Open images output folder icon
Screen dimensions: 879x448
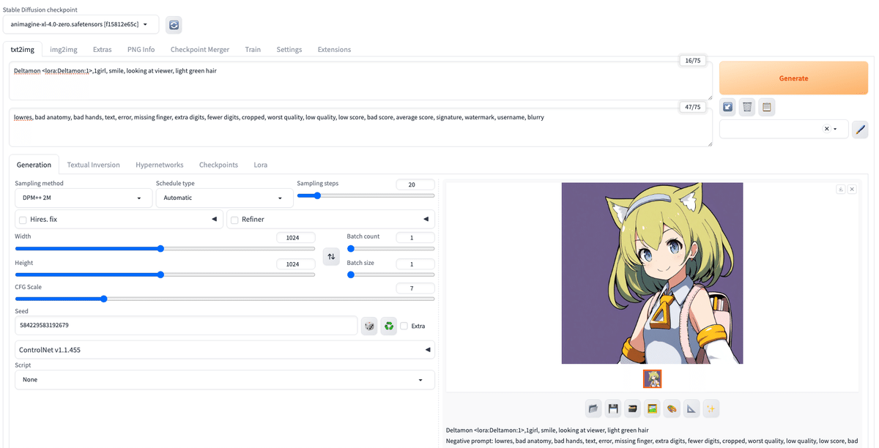coord(594,408)
